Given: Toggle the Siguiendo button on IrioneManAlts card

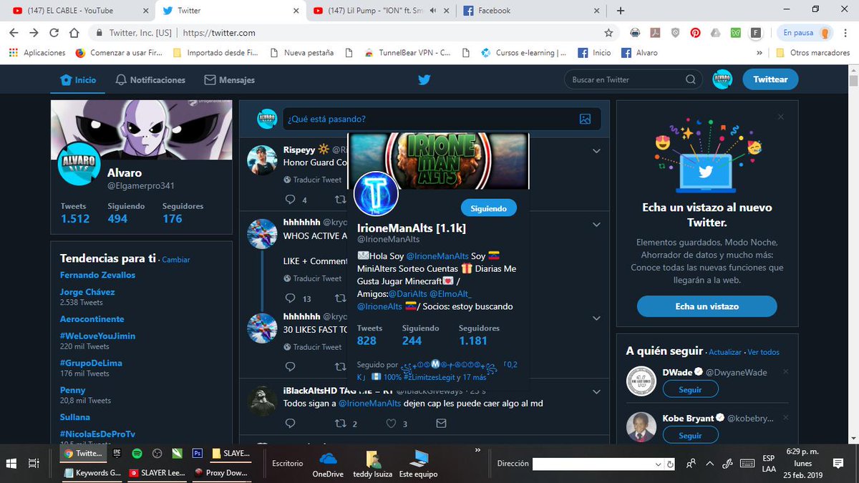Looking at the screenshot, I should [488, 208].
